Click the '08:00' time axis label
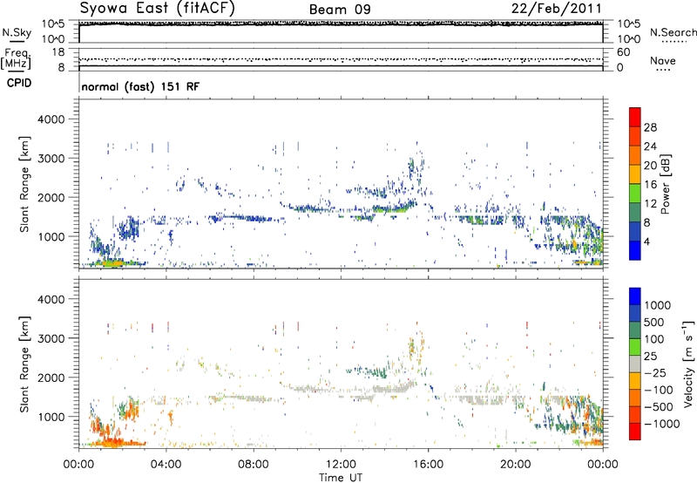This screenshot has height=483, width=697. pos(254,465)
